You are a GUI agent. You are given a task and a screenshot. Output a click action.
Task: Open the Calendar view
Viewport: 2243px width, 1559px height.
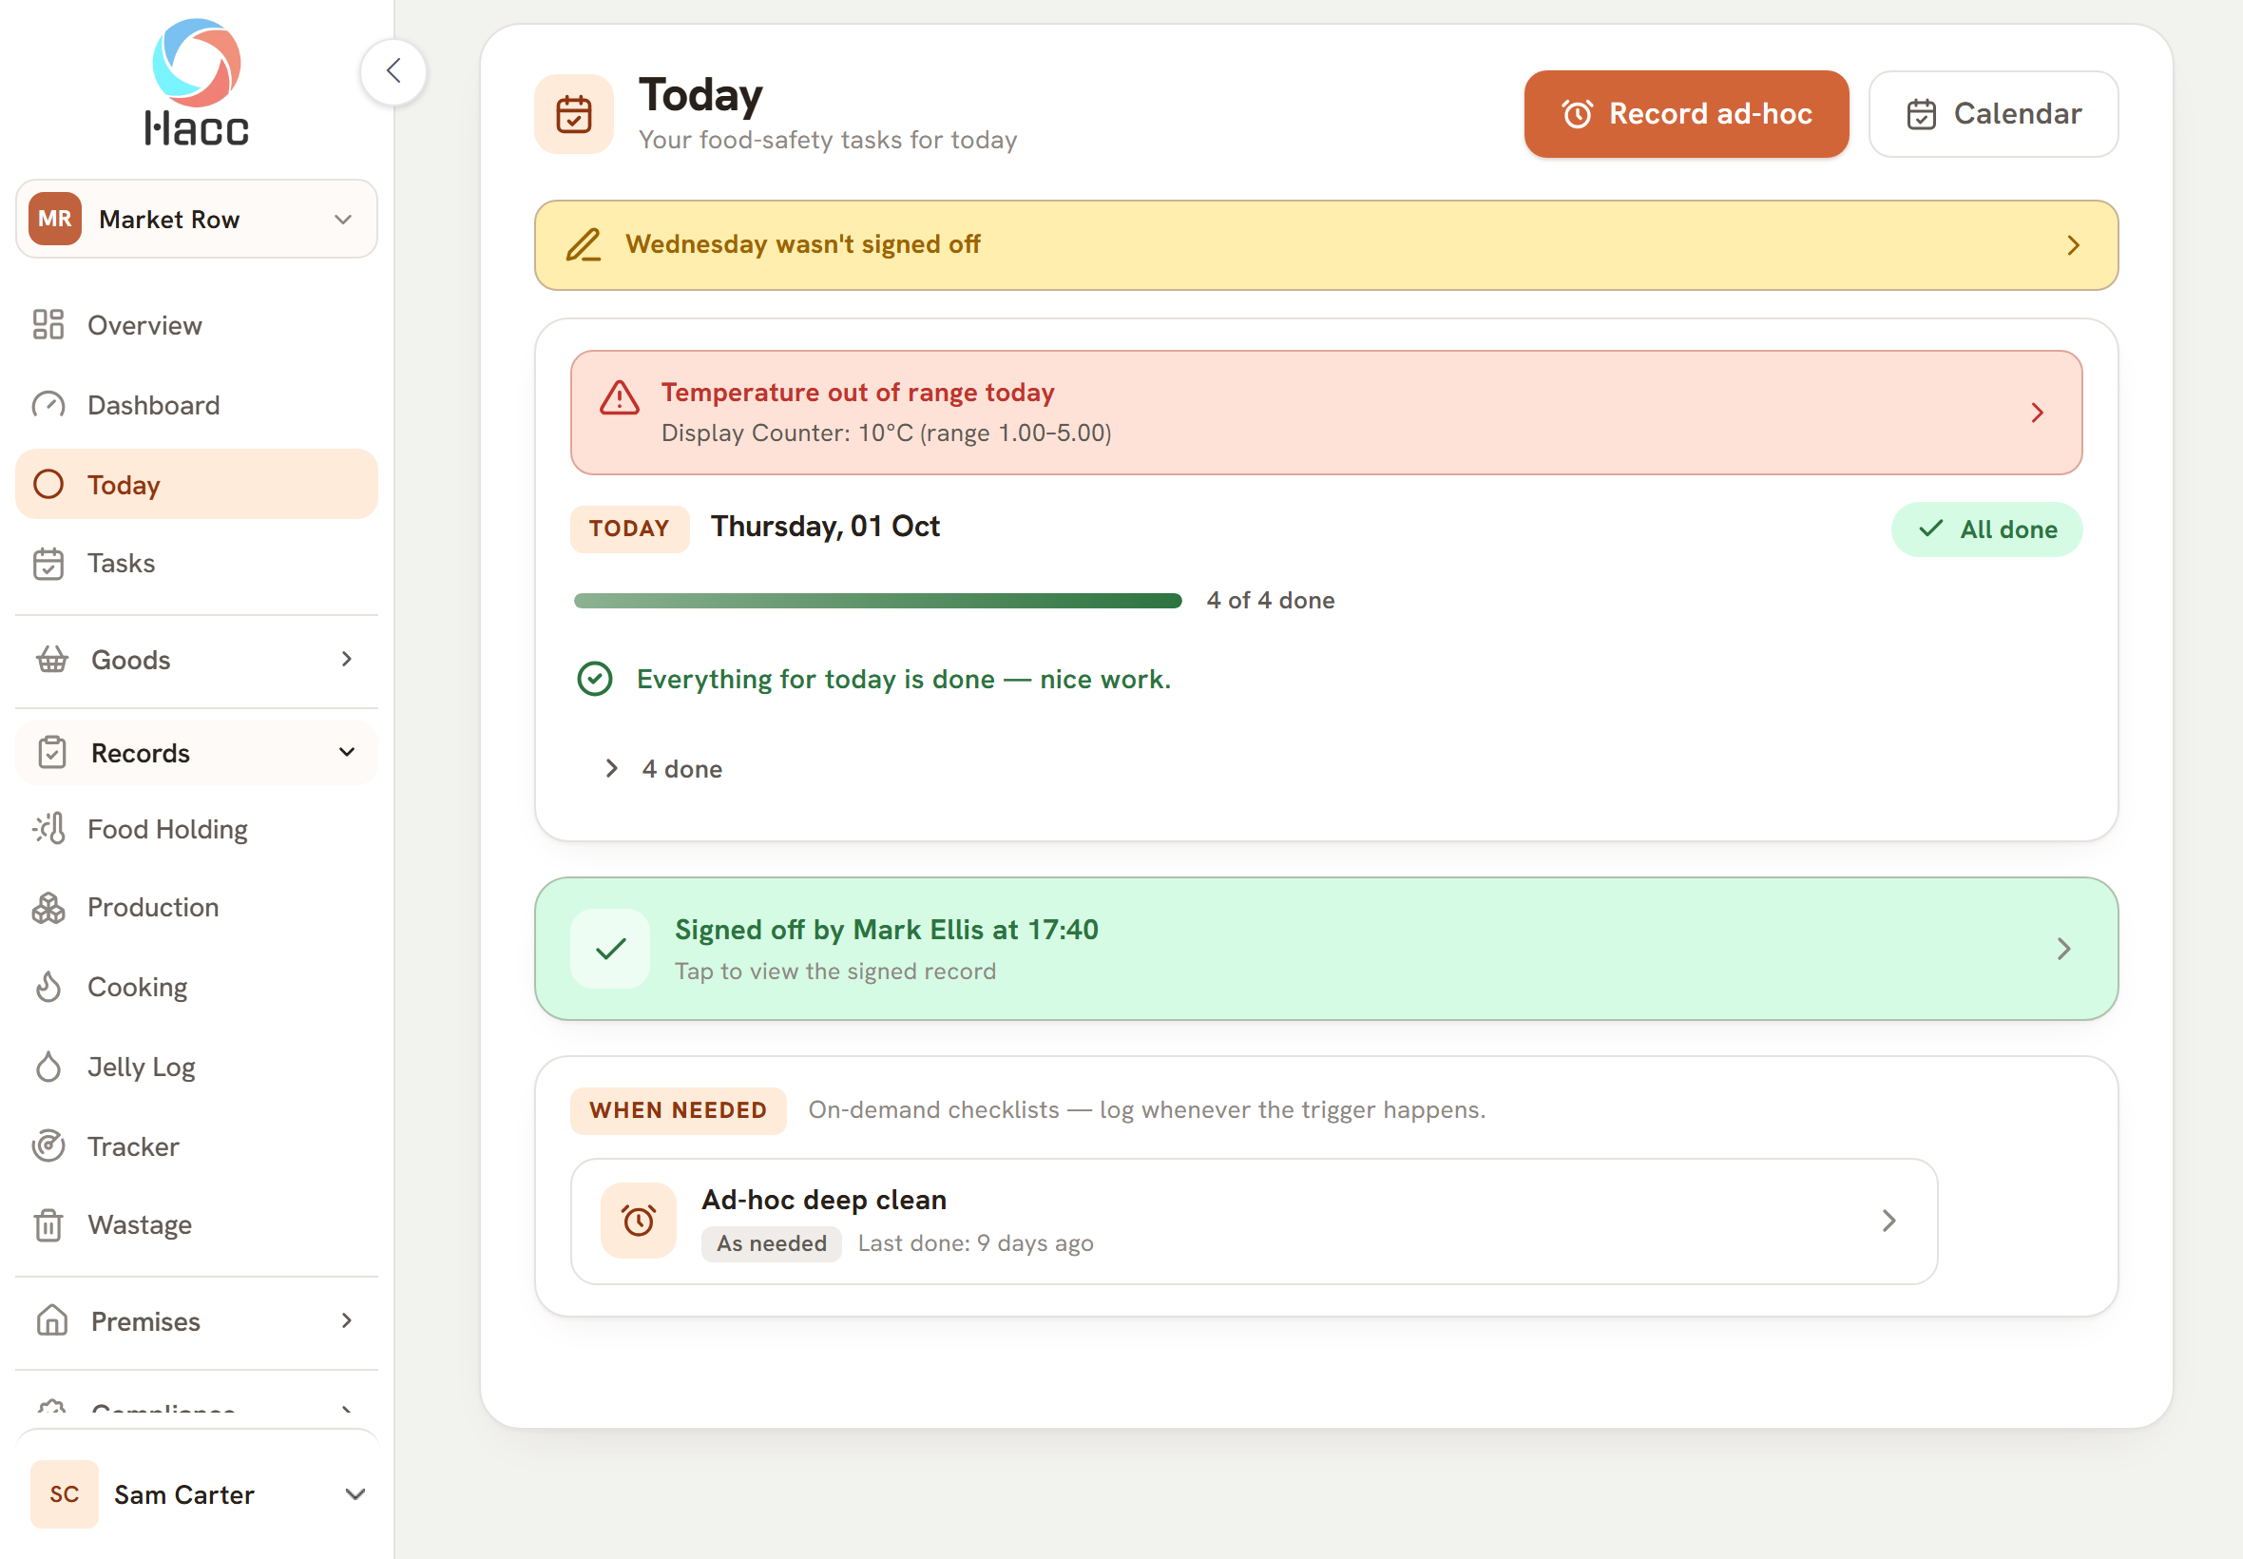(1993, 114)
